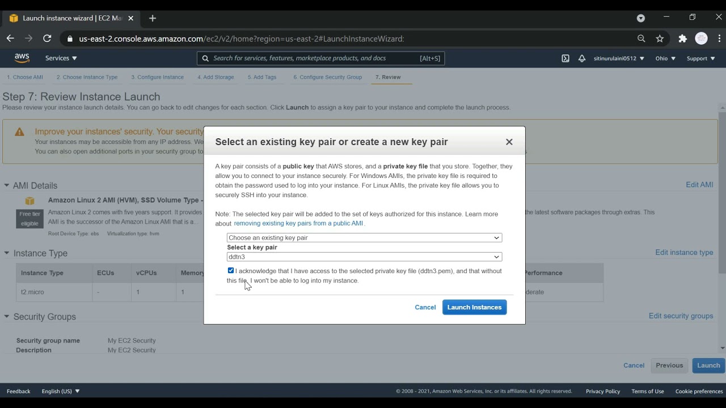This screenshot has height=408, width=726.
Task: Open Cookie preferences in footer
Action: (x=699, y=391)
